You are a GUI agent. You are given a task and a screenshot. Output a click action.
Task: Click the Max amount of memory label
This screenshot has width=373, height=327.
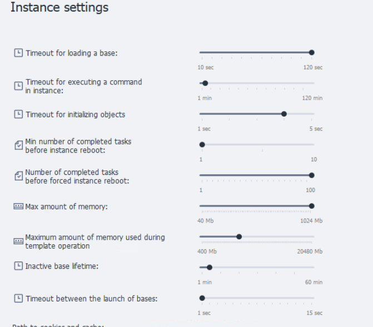pos(66,207)
